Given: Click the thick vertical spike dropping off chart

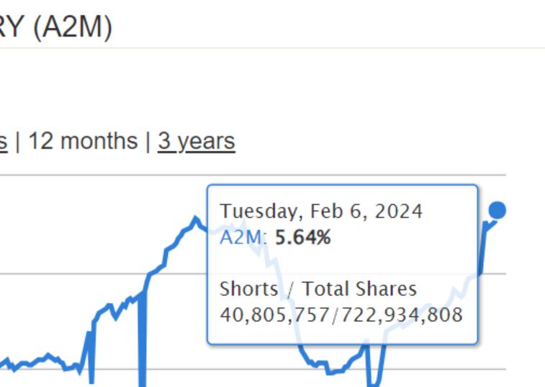Looking at the screenshot, I should tap(142, 339).
